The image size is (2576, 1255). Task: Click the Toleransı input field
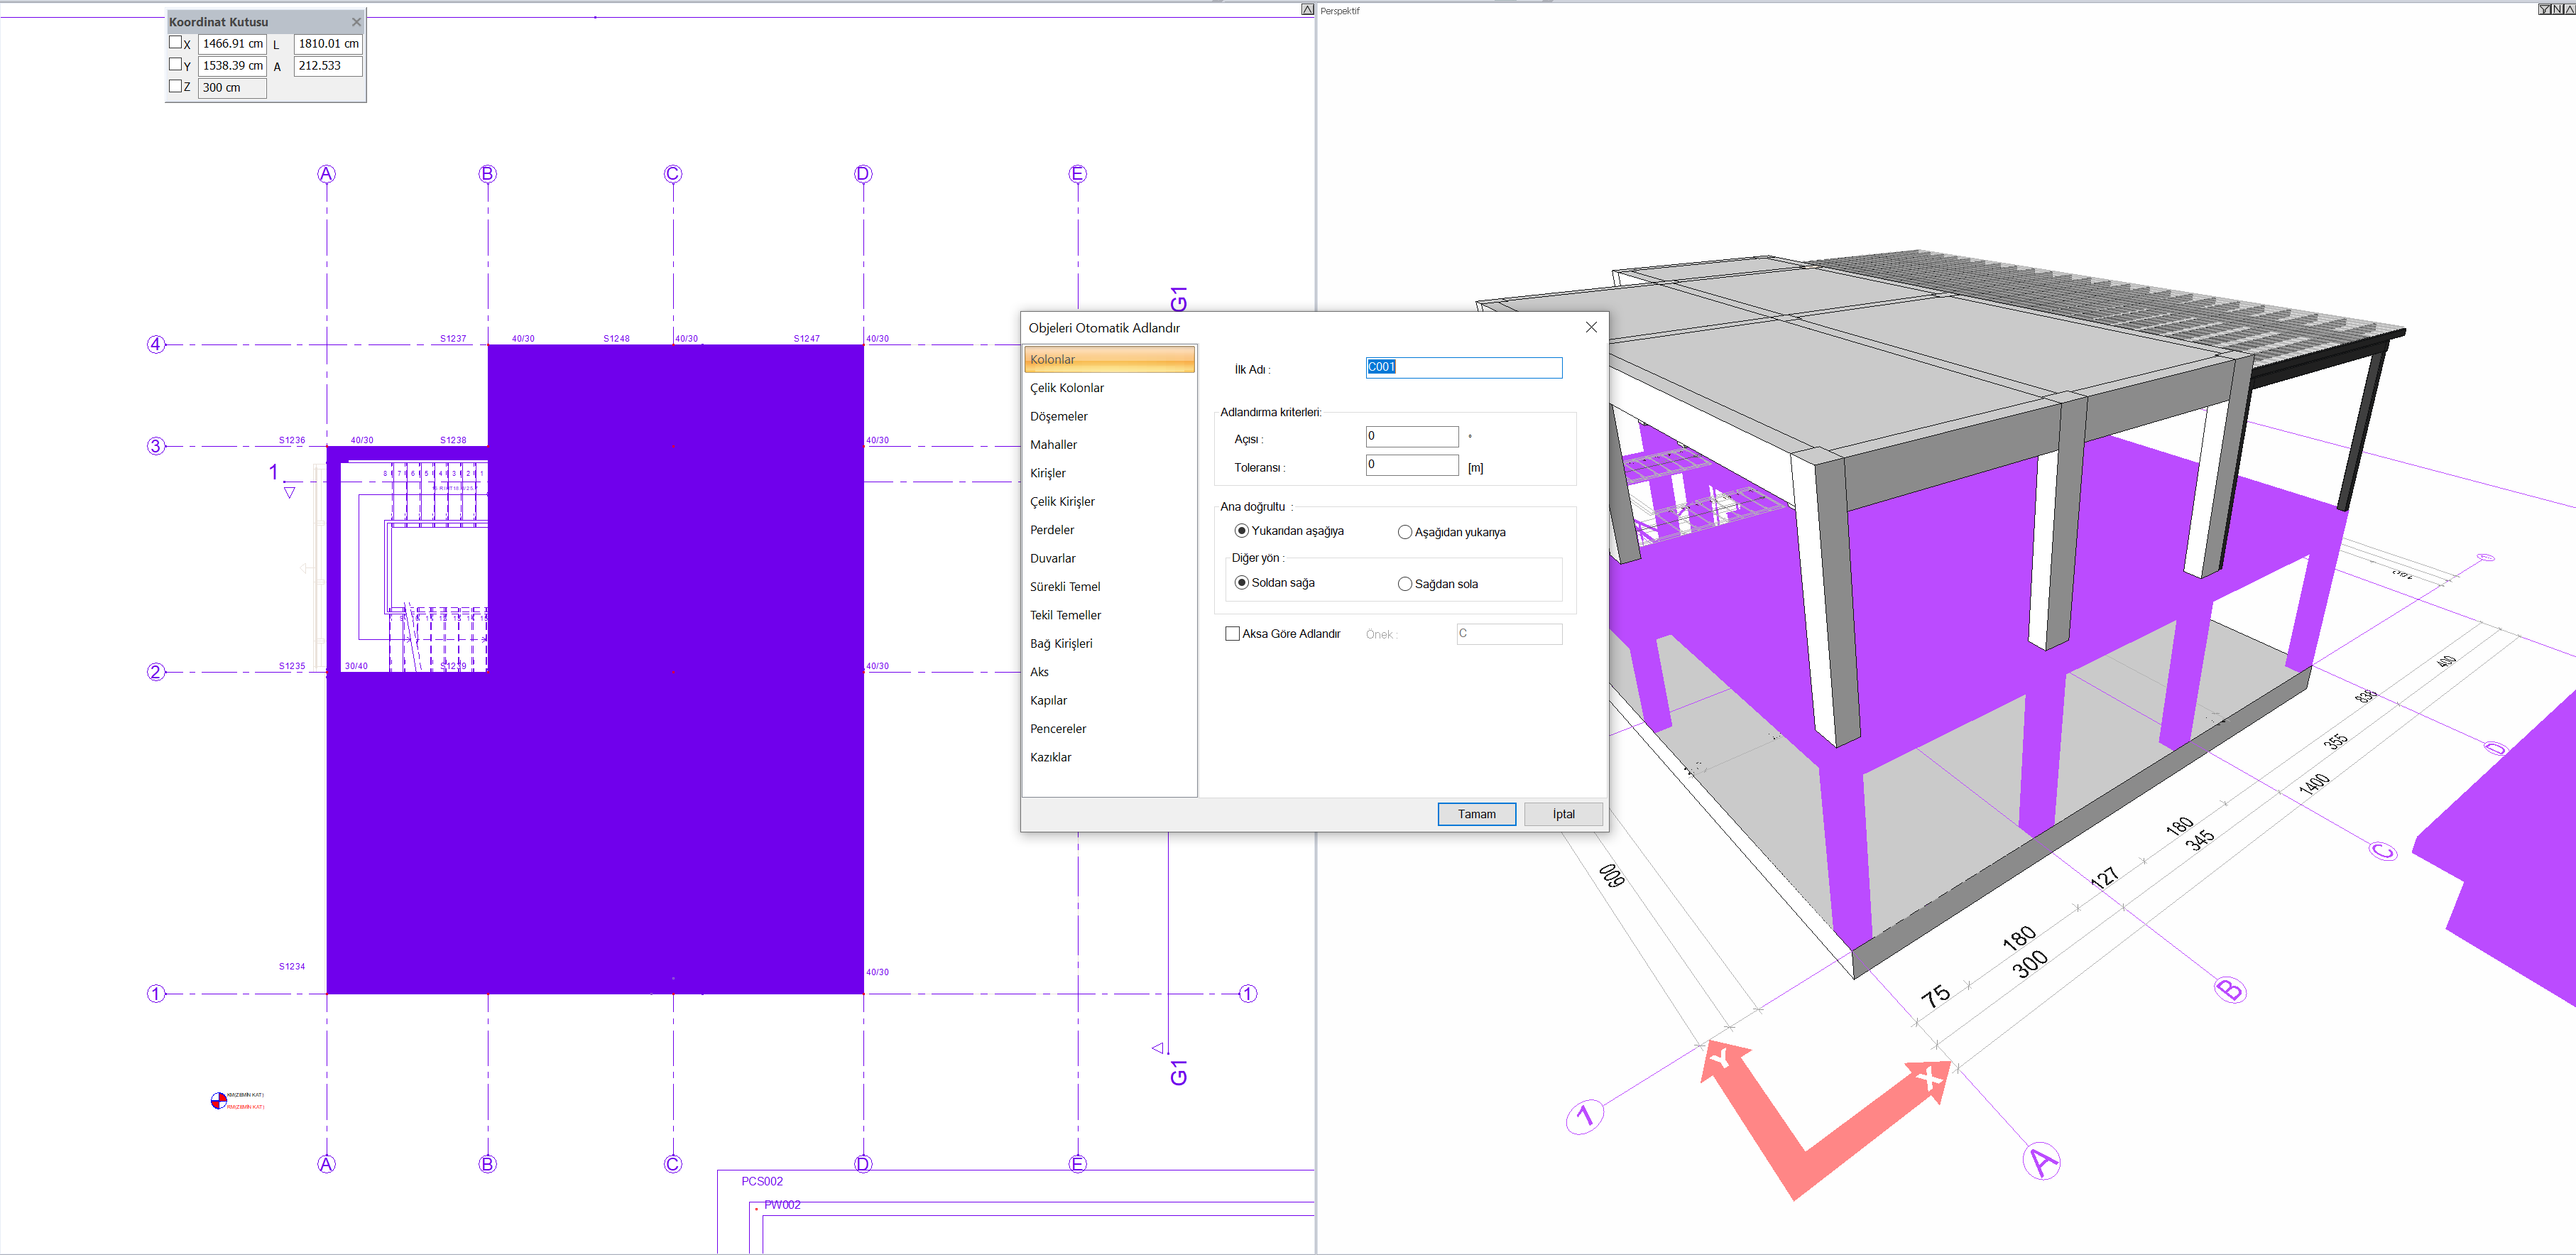1411,465
